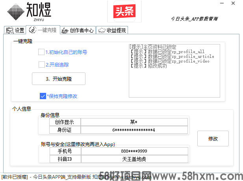Click log entry zp_profile_video

pos(170,61)
